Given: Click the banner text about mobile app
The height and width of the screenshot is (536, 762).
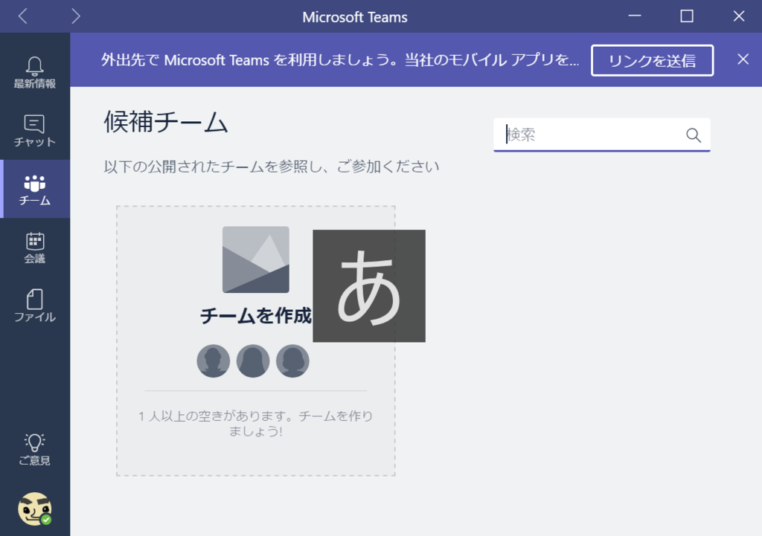Looking at the screenshot, I should pos(340,60).
